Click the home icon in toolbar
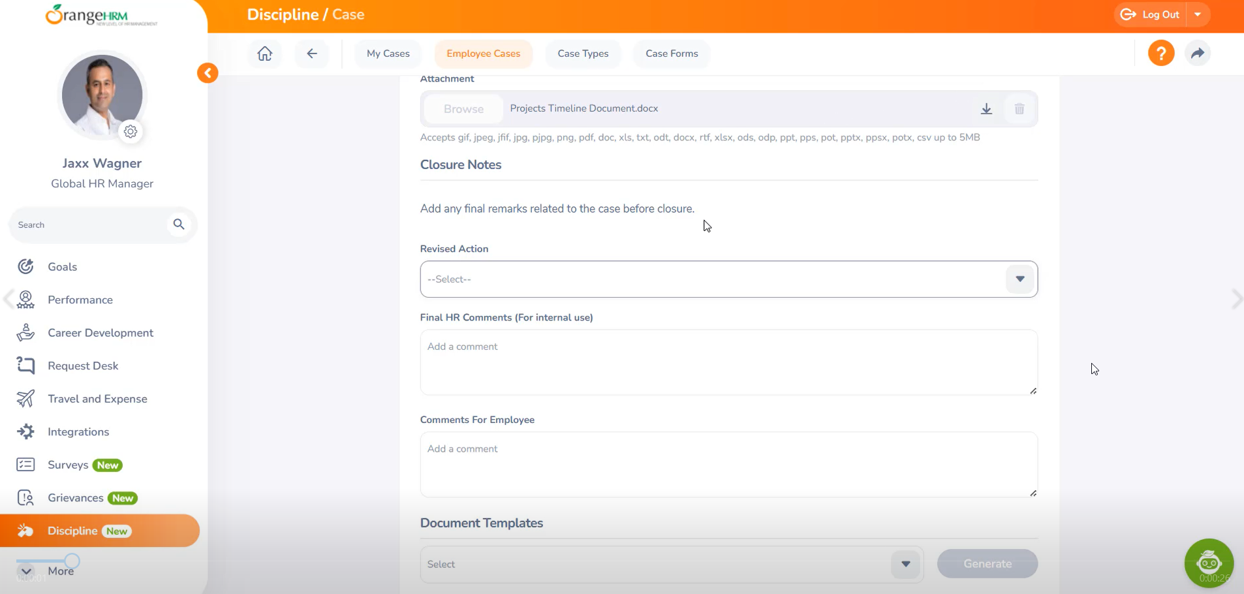 264,54
